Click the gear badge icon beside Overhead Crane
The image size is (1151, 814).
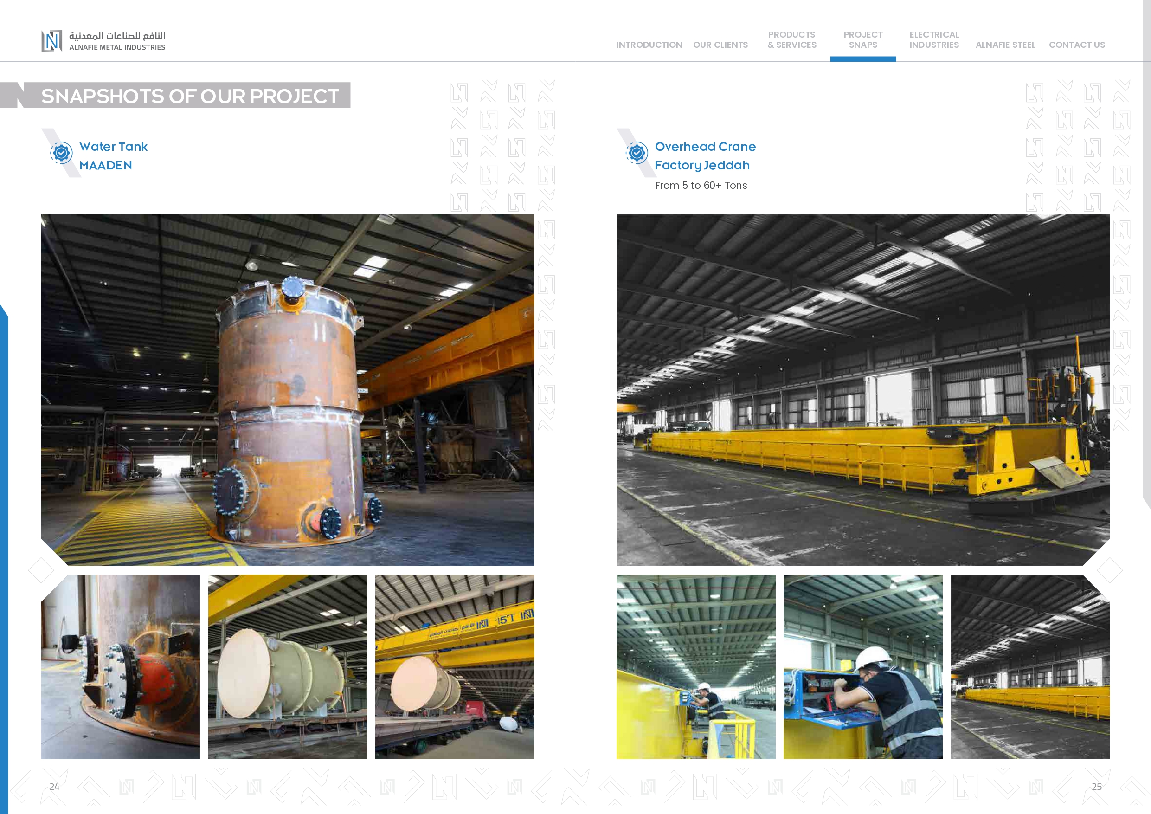[637, 153]
